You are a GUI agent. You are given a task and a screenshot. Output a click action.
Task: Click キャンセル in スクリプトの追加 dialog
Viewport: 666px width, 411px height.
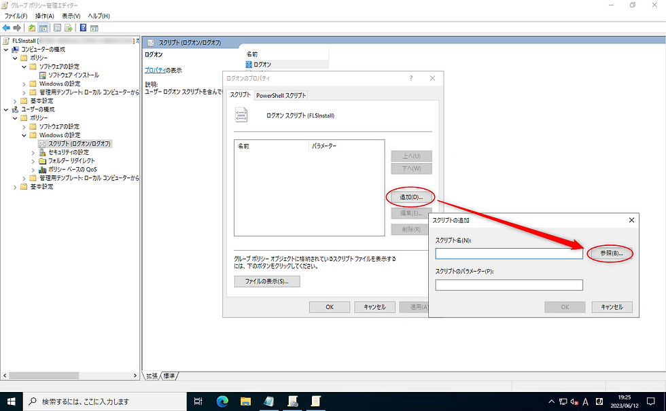(x=612, y=306)
